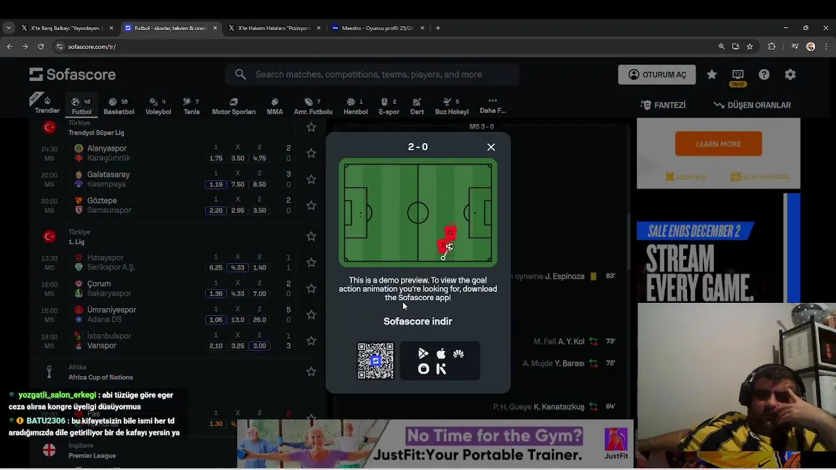
Task: Open browser profile avatar
Action: 811,46
